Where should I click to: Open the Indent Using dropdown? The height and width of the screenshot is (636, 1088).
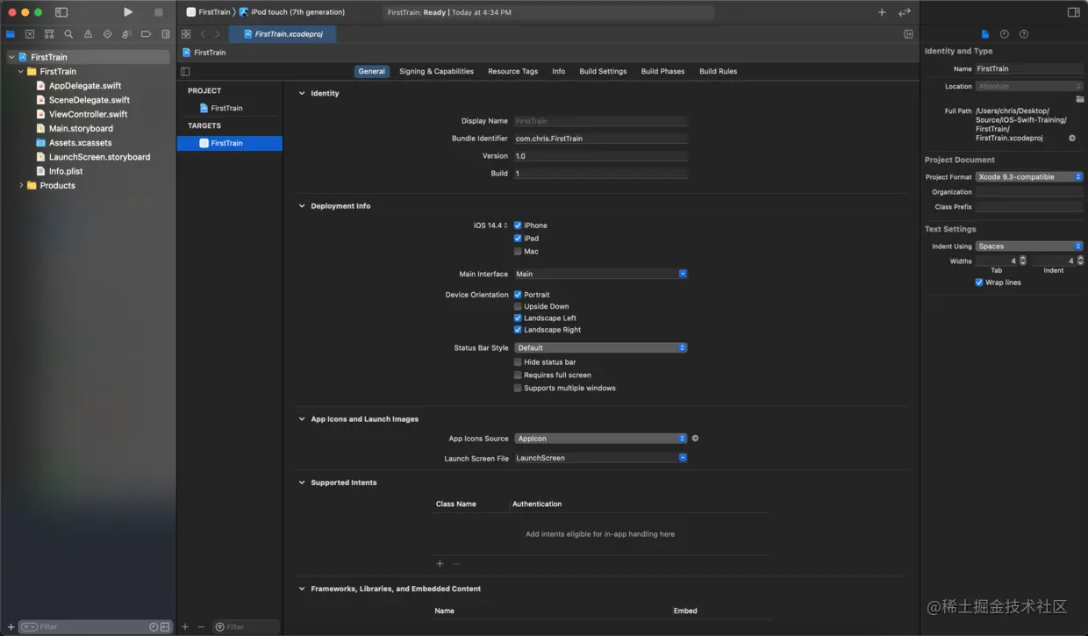click(1030, 247)
